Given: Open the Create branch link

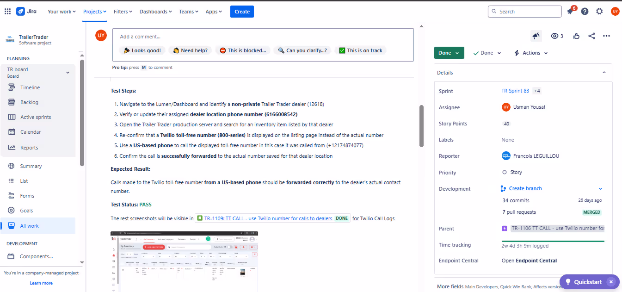Looking at the screenshot, I should (525, 188).
